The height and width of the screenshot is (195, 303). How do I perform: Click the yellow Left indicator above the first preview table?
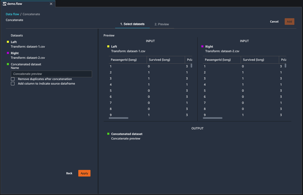tap(108, 46)
